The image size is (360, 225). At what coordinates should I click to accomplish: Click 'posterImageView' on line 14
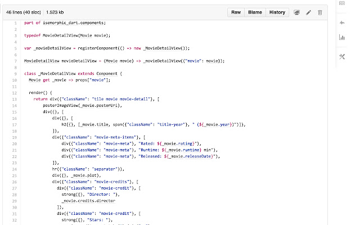click(x=60, y=105)
